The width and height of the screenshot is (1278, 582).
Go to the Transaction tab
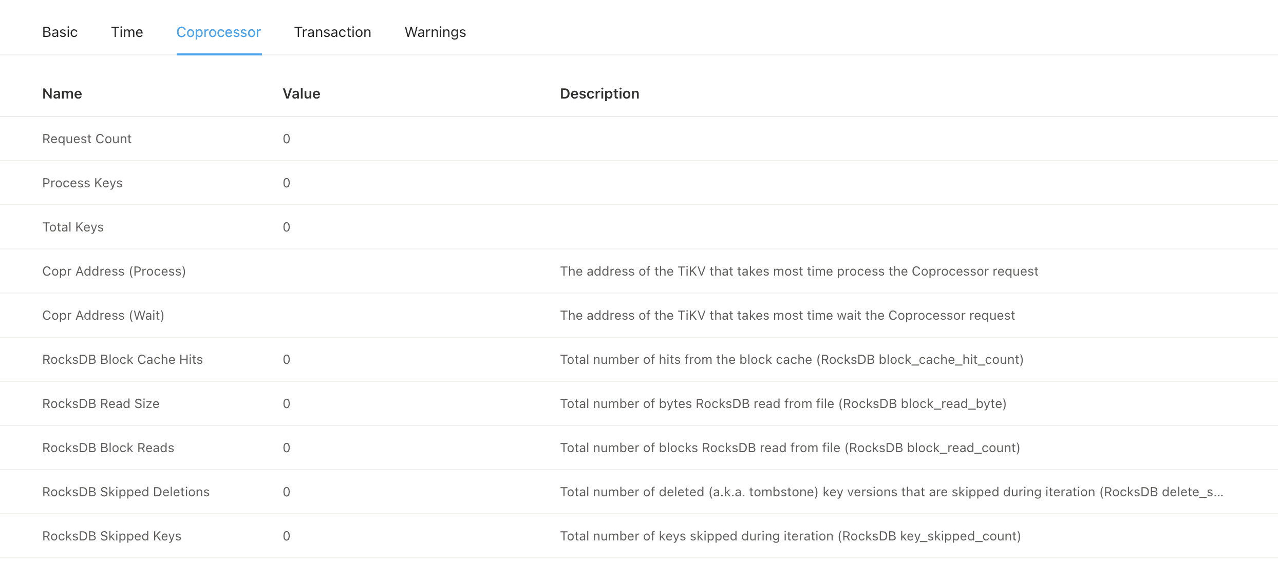pyautogui.click(x=332, y=32)
